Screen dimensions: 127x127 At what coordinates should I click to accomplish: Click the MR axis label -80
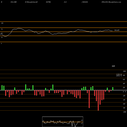point(124,108)
